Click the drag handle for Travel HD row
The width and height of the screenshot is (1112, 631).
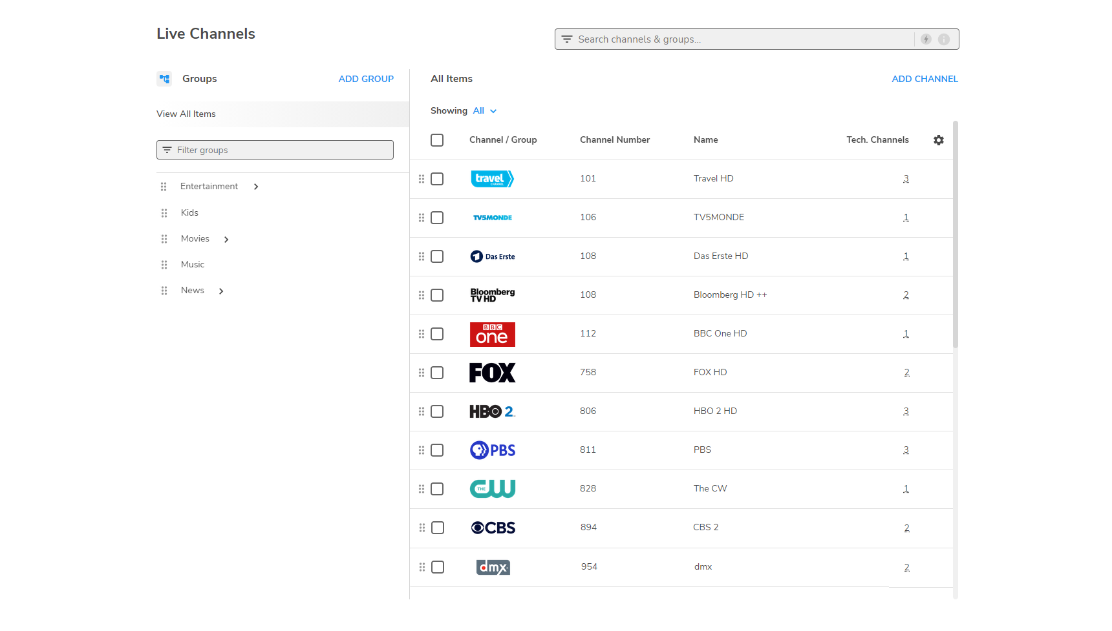[x=422, y=179]
